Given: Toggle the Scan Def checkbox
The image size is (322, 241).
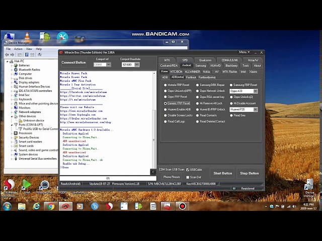Looking at the screenshot, I should coord(188,177).
